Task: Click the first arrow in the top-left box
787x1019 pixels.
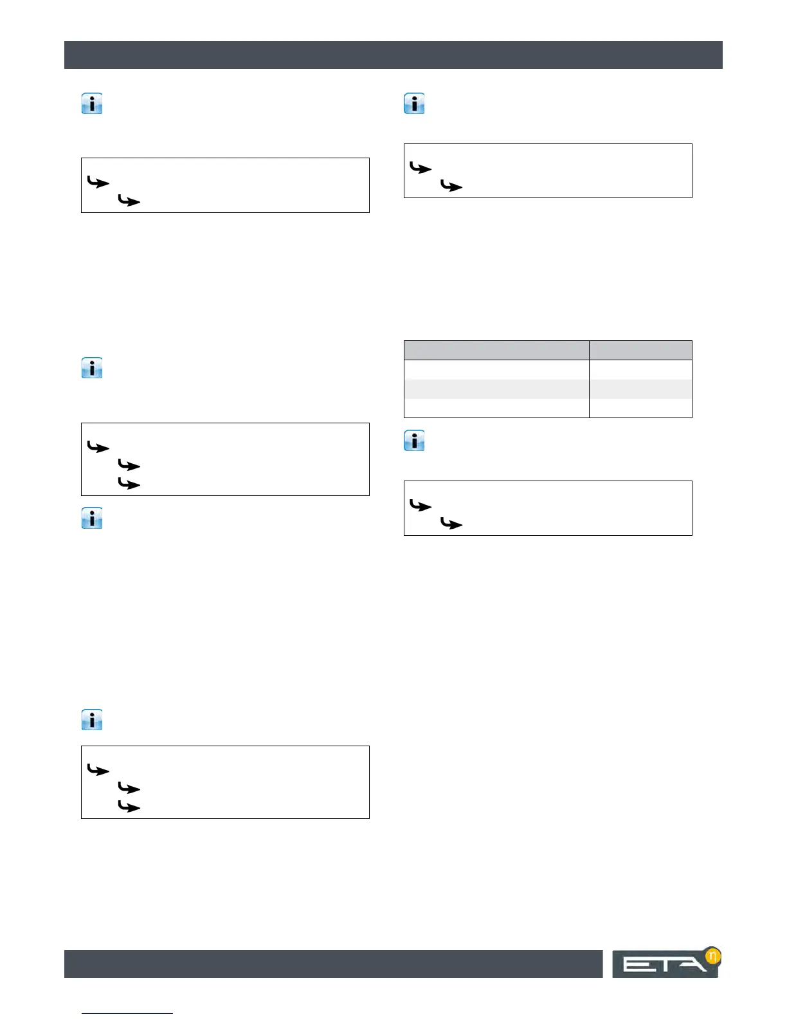Action: [98, 183]
